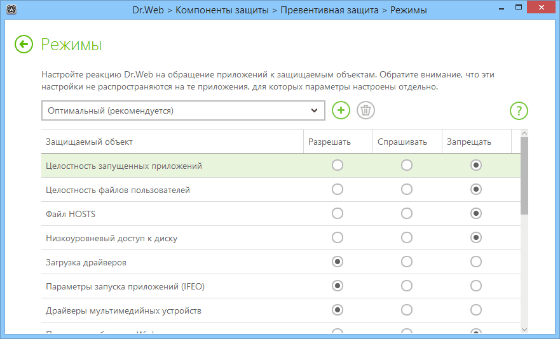
Task: Set Драйверы мультимедийных устройств to Запрещать
Action: coord(476,310)
